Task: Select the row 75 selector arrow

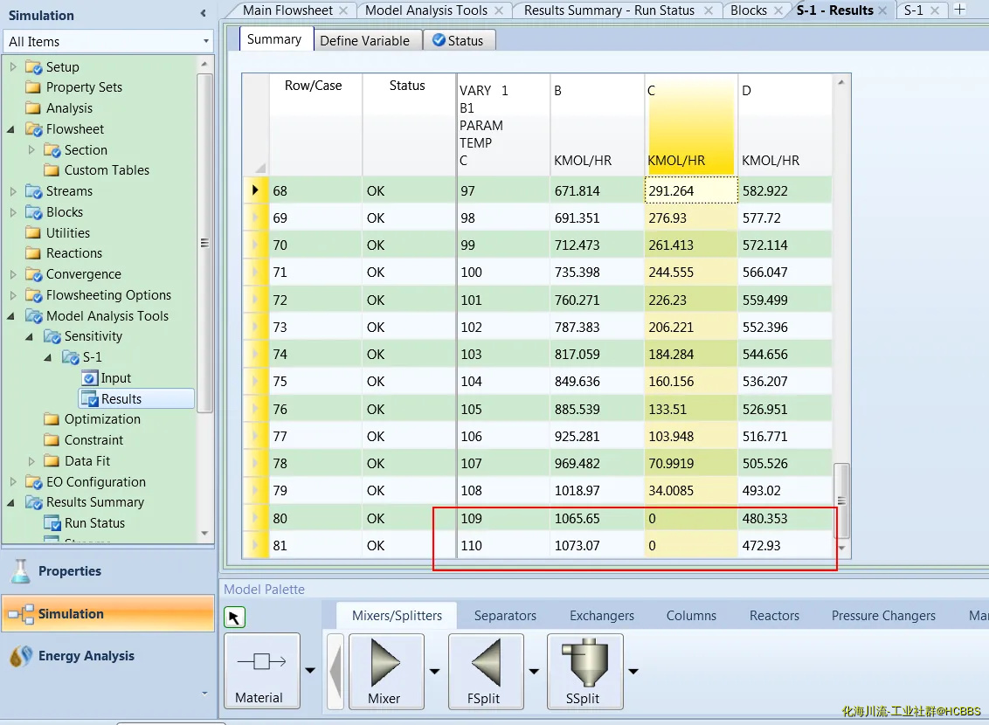Action: [x=255, y=382]
